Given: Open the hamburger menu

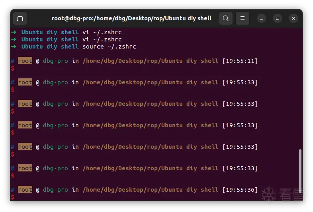Looking at the screenshot, I should click(x=243, y=18).
